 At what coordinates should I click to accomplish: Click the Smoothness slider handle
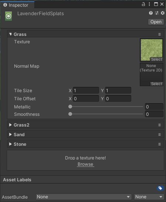pos(70,114)
